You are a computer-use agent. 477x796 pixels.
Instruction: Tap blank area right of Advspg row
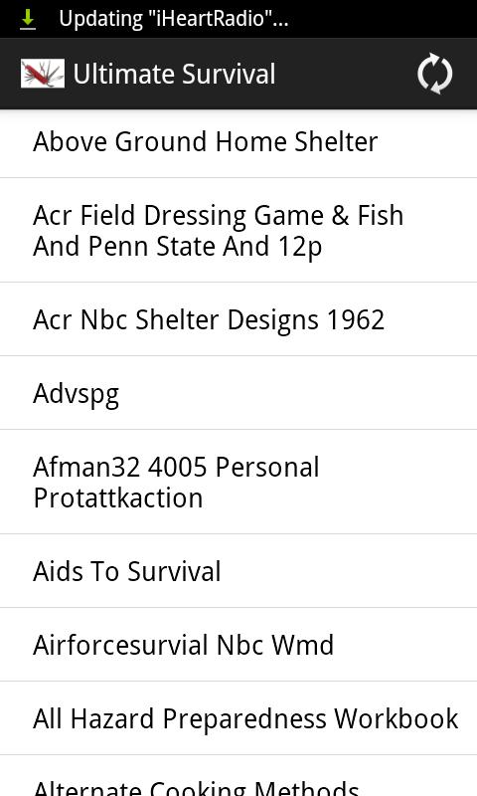tap(298, 393)
